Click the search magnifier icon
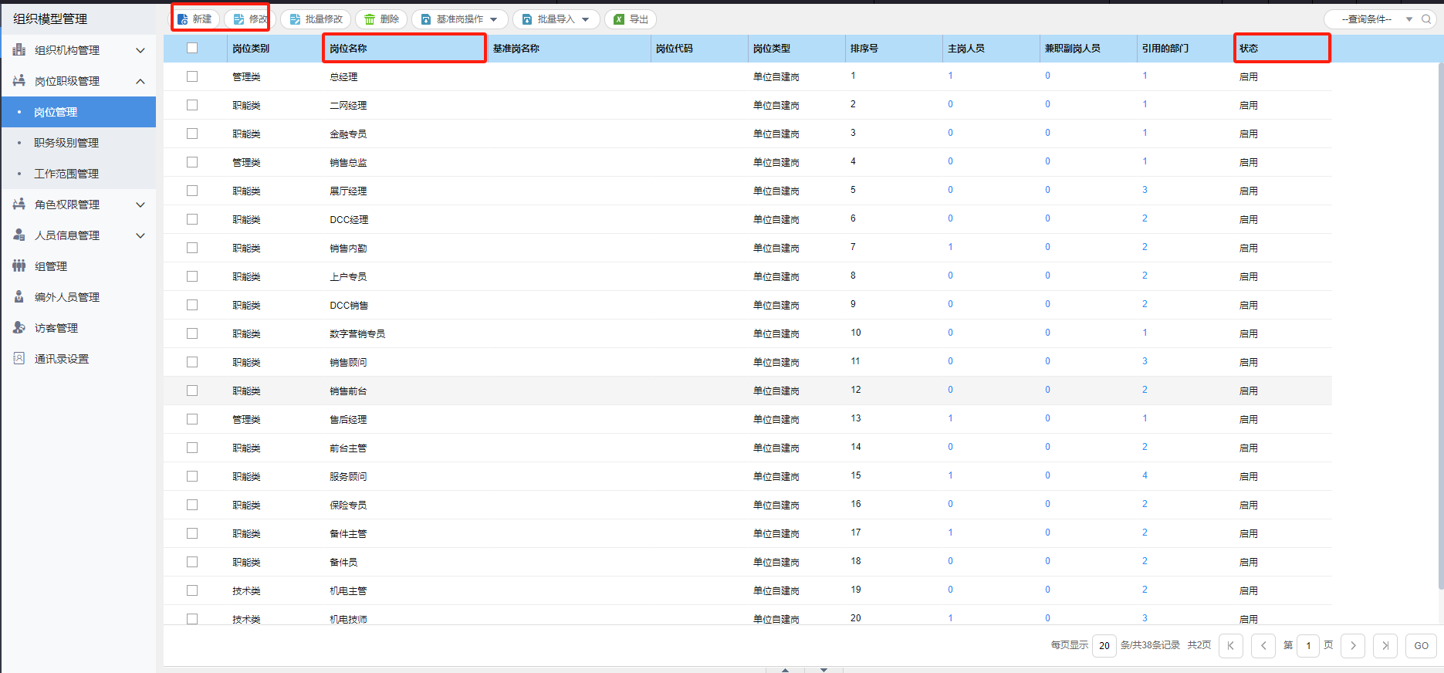1444x673 pixels. click(x=1426, y=19)
